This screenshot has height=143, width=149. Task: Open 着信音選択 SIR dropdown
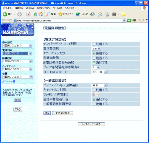(x=96, y=49)
